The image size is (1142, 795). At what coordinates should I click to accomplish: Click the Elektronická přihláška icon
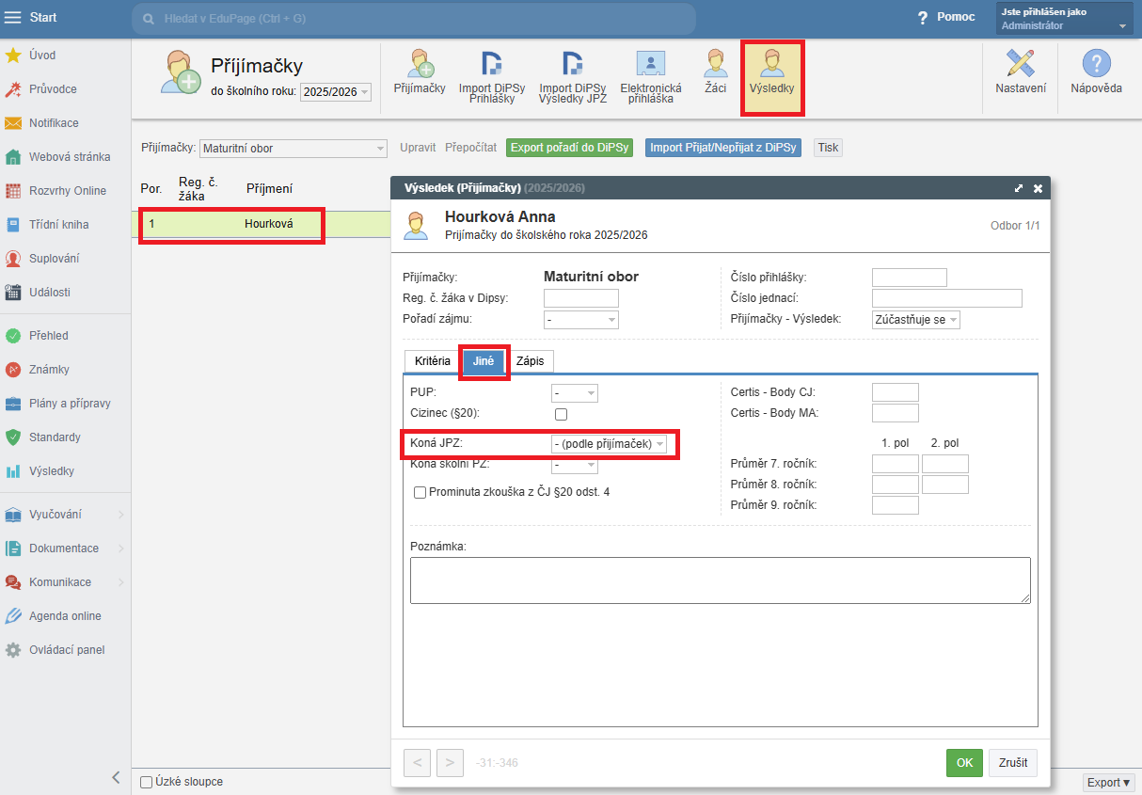[650, 74]
